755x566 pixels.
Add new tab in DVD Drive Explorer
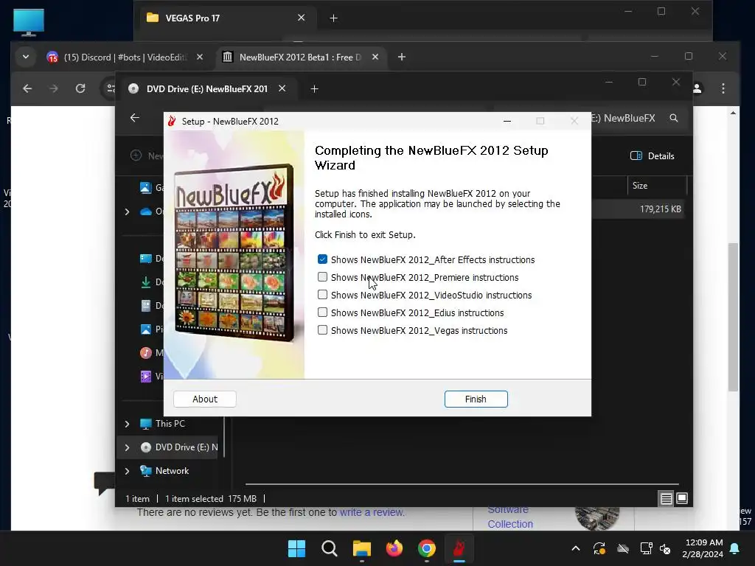(314, 89)
